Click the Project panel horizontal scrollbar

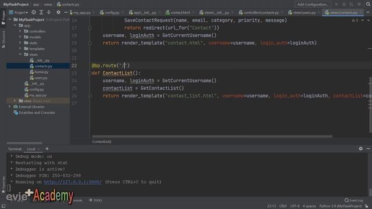pyautogui.click(x=24, y=143)
